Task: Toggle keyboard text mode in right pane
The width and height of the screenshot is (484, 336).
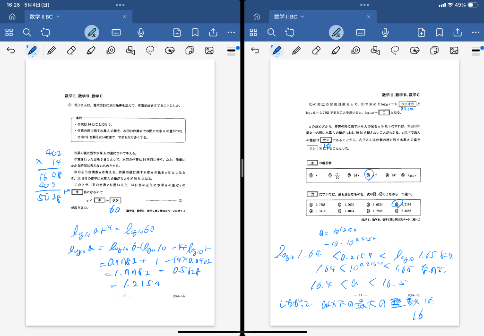Action: click(x=361, y=32)
